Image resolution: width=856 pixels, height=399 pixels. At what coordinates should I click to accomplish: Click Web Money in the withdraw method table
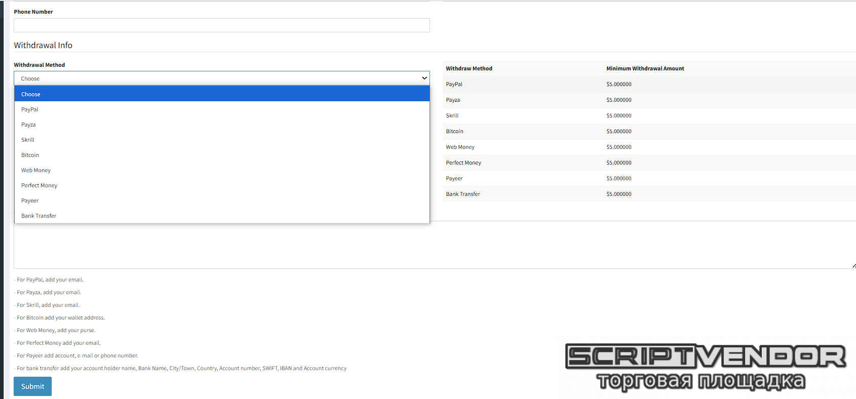(460, 147)
